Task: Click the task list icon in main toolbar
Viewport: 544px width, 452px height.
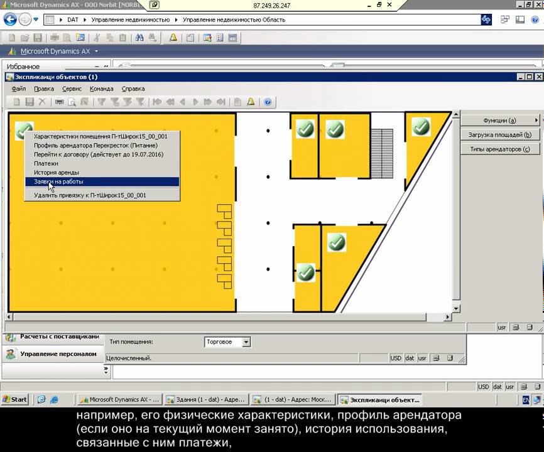Action: 190,38
